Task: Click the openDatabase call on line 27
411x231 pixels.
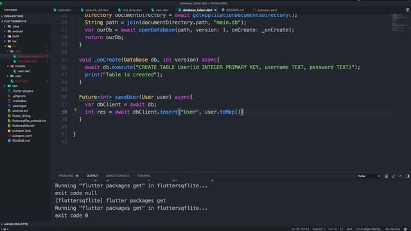Action: point(157,30)
